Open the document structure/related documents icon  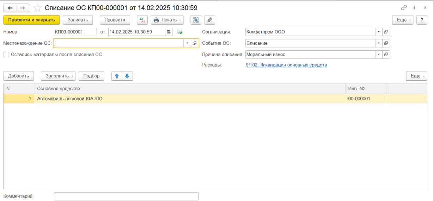pyautogui.click(x=196, y=20)
